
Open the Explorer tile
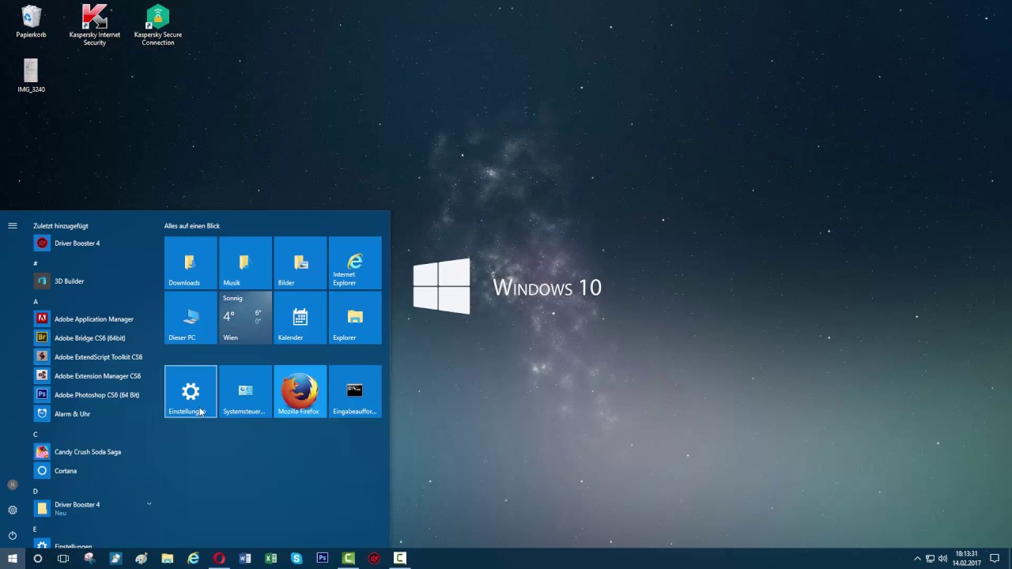355,318
